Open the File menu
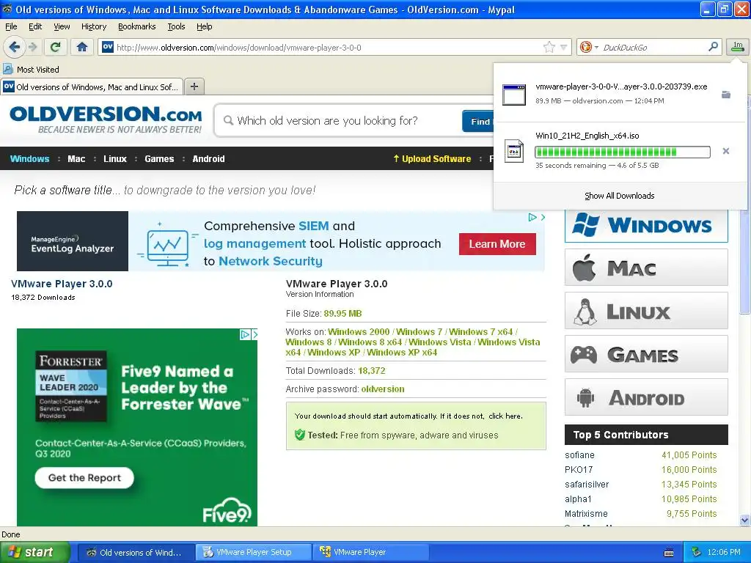Viewport: 751px width, 563px height. point(11,26)
